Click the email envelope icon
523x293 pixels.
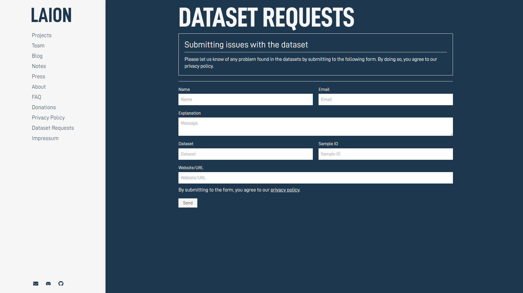coord(36,284)
